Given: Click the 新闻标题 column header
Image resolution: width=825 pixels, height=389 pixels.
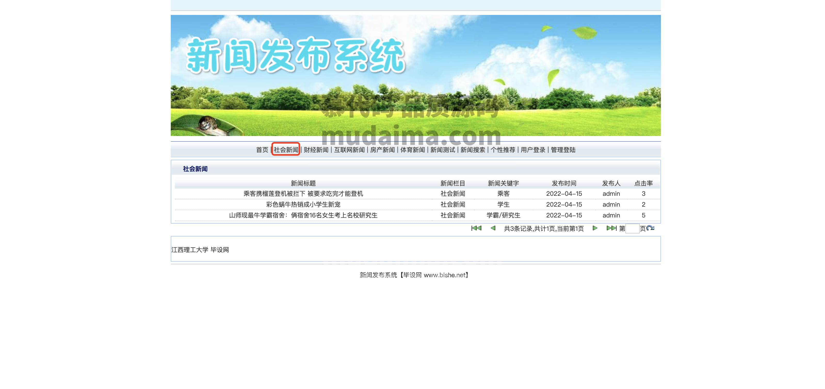Looking at the screenshot, I should click(303, 183).
